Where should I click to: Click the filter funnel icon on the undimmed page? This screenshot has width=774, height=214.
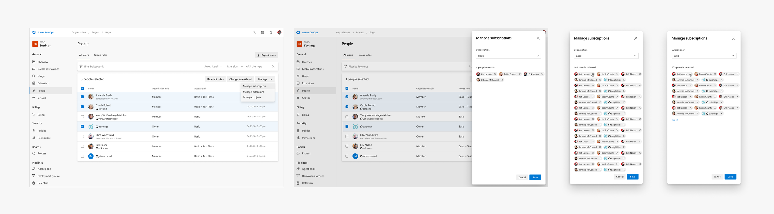pos(81,67)
